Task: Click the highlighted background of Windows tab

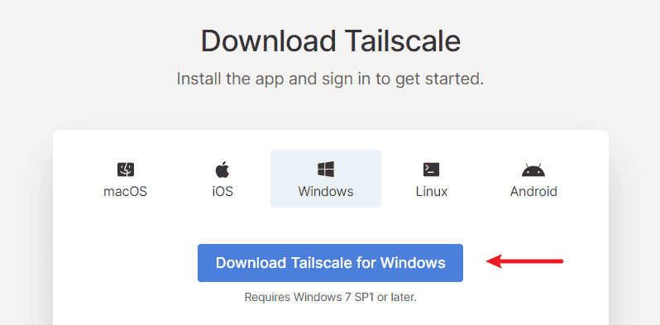Action: pos(326,179)
